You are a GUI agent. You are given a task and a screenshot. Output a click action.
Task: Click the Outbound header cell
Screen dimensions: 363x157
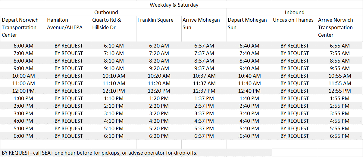(x=106, y=12)
